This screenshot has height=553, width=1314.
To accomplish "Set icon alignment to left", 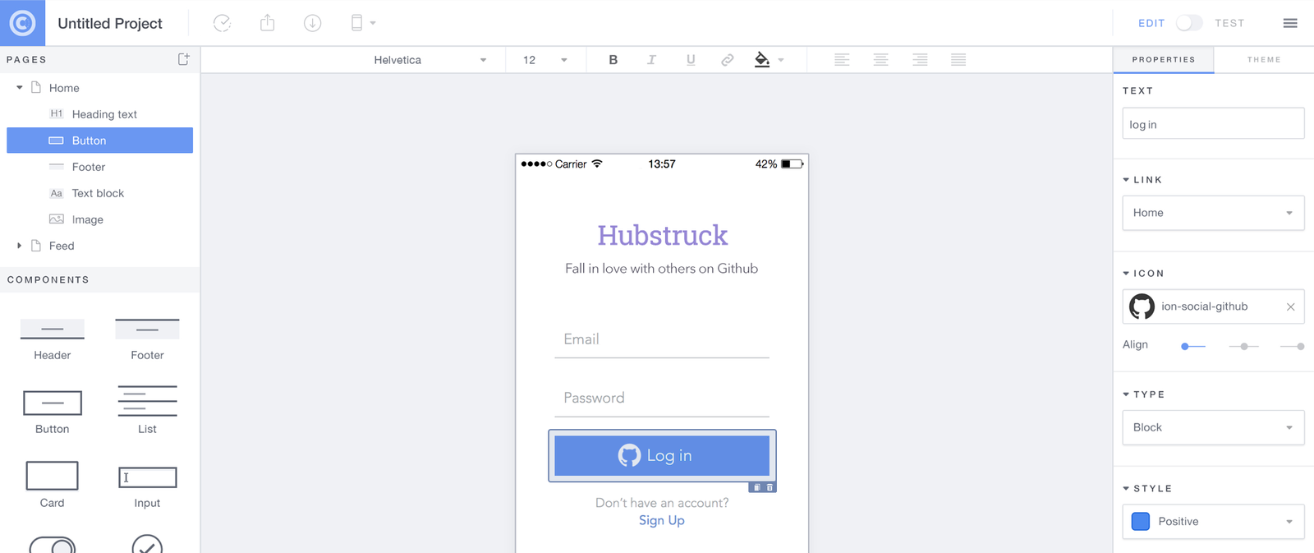I will [x=1192, y=346].
